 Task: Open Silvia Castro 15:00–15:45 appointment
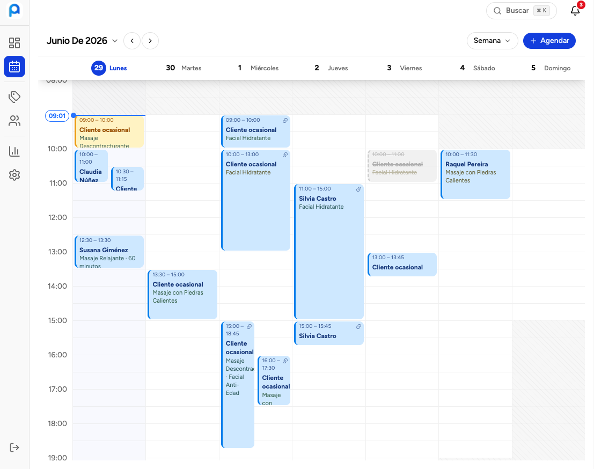(x=329, y=333)
